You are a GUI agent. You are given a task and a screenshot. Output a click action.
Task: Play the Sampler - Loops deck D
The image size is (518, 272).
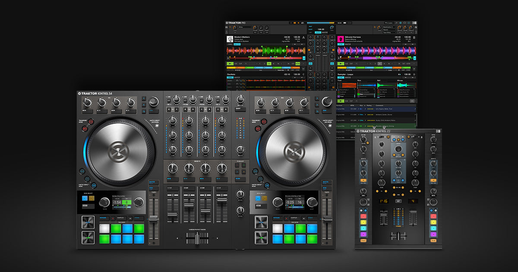341,101
